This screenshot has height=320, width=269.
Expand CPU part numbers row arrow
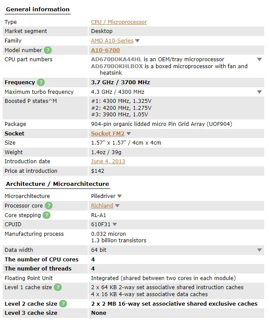259,59
